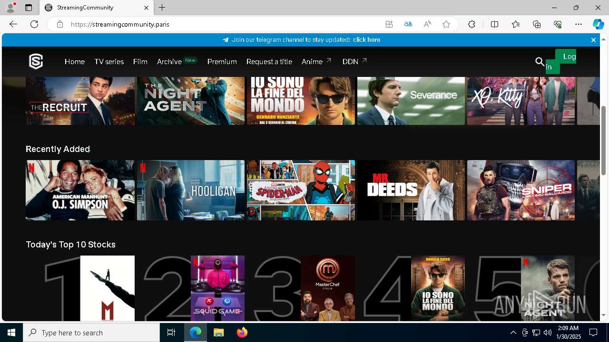Open browser Collections
Image resolution: width=609 pixels, height=342 pixels.
537,24
